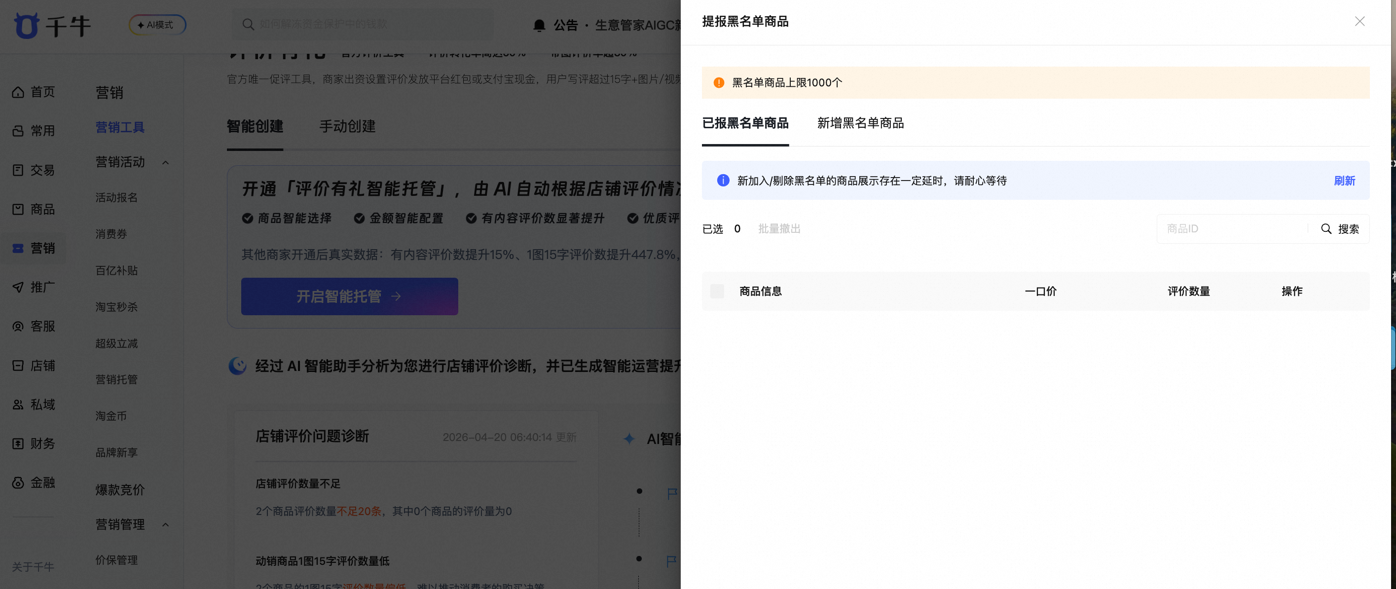Image resolution: width=1396 pixels, height=589 pixels.
Task: Open 常用 in sidebar
Action: pos(34,131)
